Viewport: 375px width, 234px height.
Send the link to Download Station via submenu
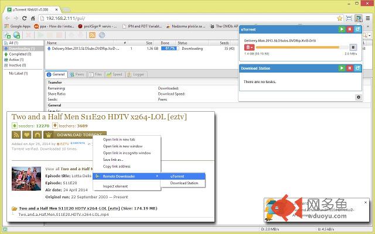tap(183, 183)
